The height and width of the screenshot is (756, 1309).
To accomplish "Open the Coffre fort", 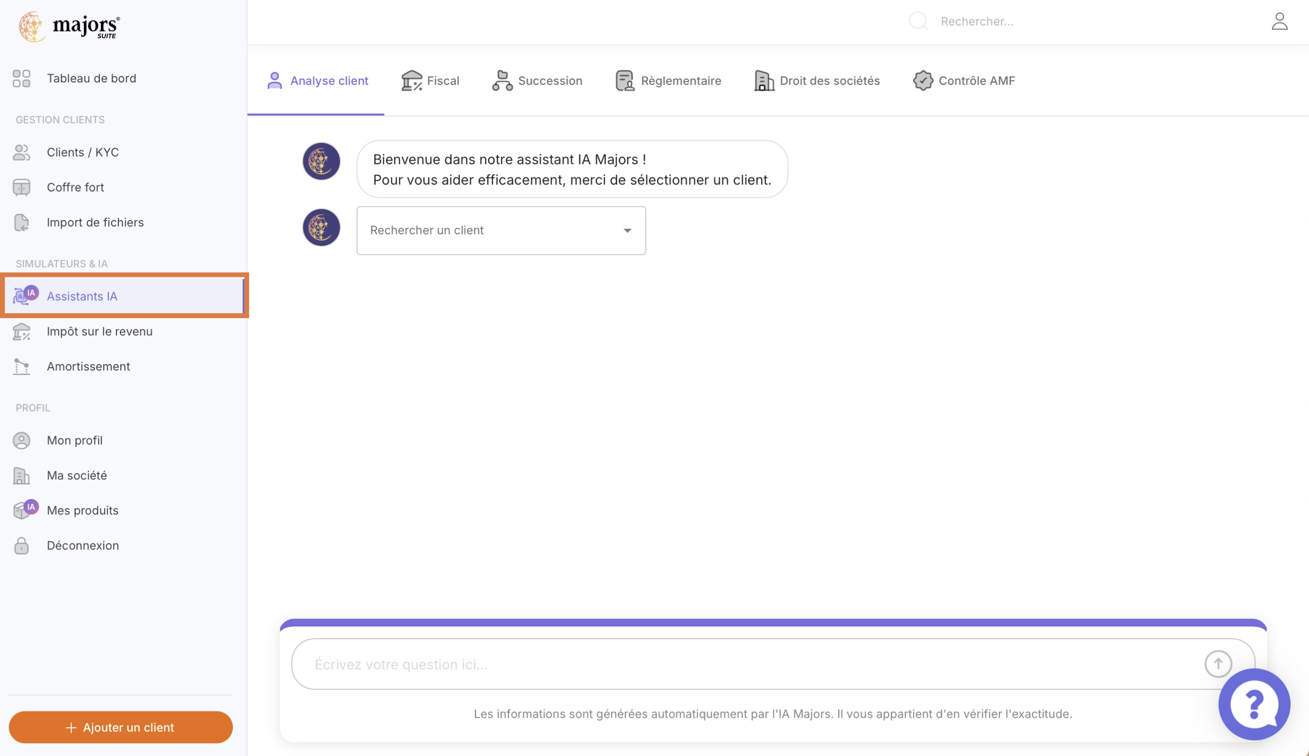I will (75, 187).
